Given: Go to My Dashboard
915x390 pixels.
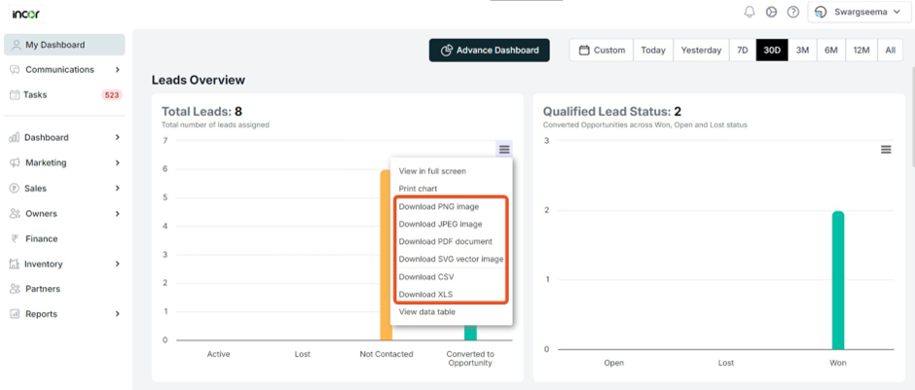Looking at the screenshot, I should tap(64, 45).
